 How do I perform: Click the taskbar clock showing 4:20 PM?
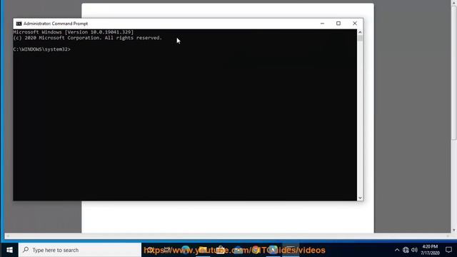point(430,250)
